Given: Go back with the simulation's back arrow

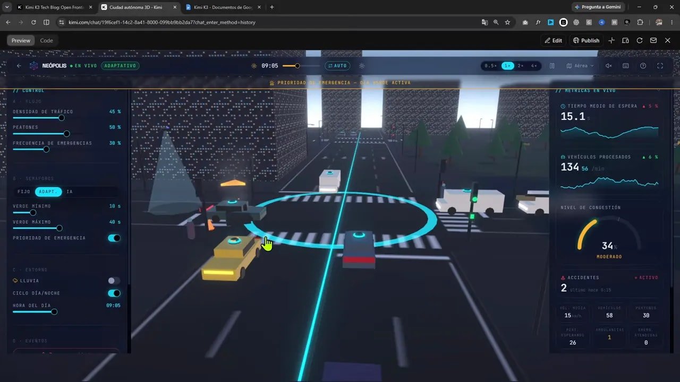Looking at the screenshot, I should click(x=19, y=66).
